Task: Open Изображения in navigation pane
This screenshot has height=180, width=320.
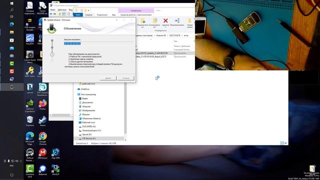Action: coord(87,110)
